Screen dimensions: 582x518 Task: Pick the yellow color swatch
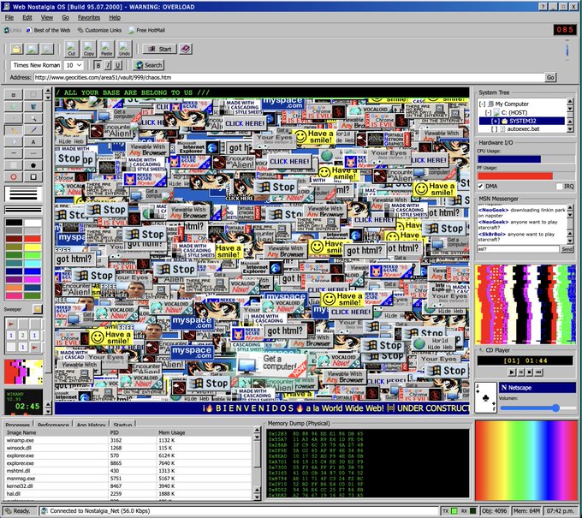[33, 247]
